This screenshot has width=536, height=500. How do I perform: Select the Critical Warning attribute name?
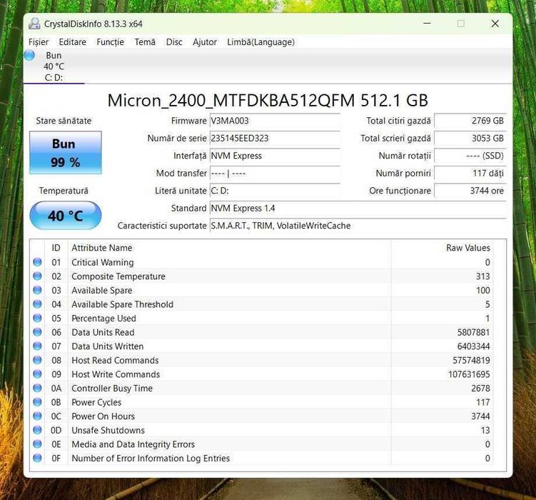(x=103, y=262)
